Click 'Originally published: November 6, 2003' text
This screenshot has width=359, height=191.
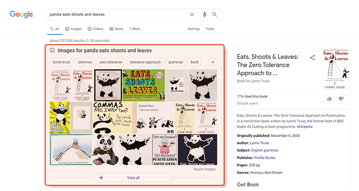[x=268, y=136]
